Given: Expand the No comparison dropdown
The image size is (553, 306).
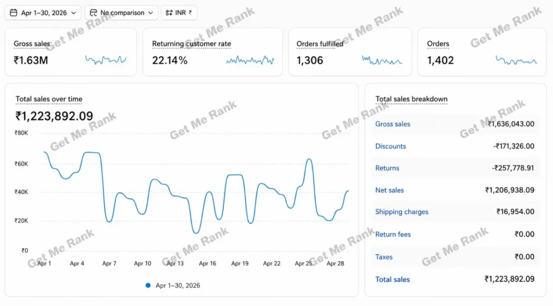Looking at the screenshot, I should point(122,13).
